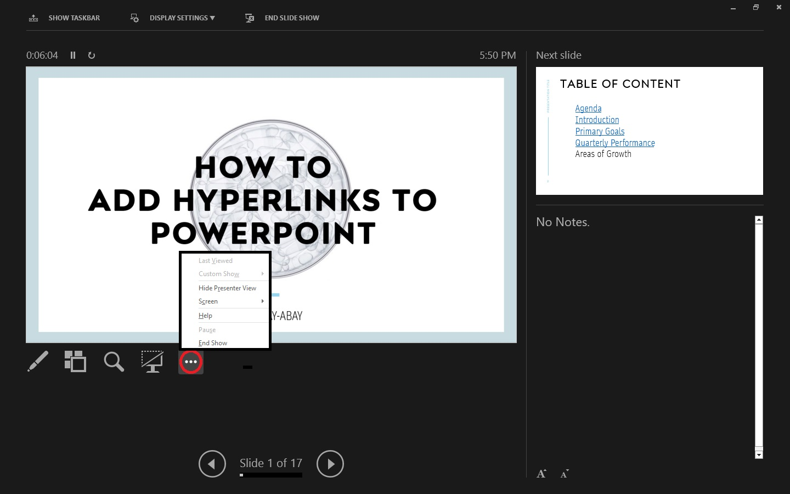
Task: Toggle black or unblack slide show
Action: click(x=152, y=362)
